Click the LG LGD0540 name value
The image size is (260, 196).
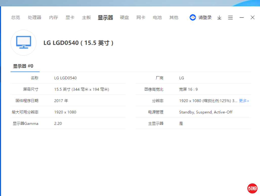pyautogui.click(x=65, y=78)
